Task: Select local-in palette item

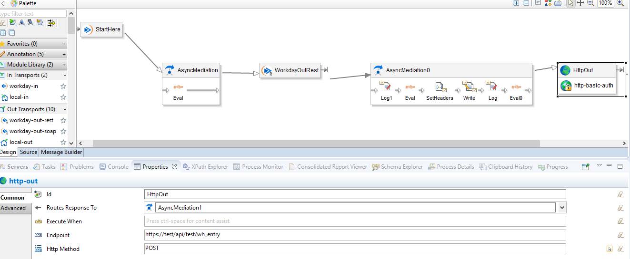Action: (19, 97)
